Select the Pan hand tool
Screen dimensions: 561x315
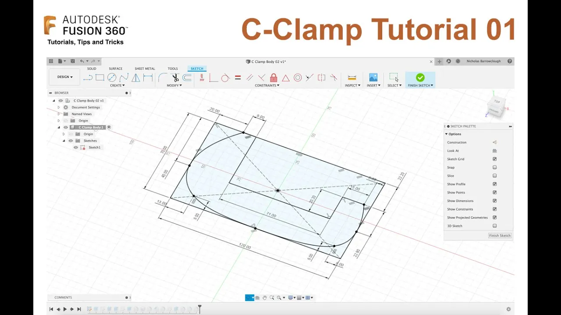click(265, 297)
